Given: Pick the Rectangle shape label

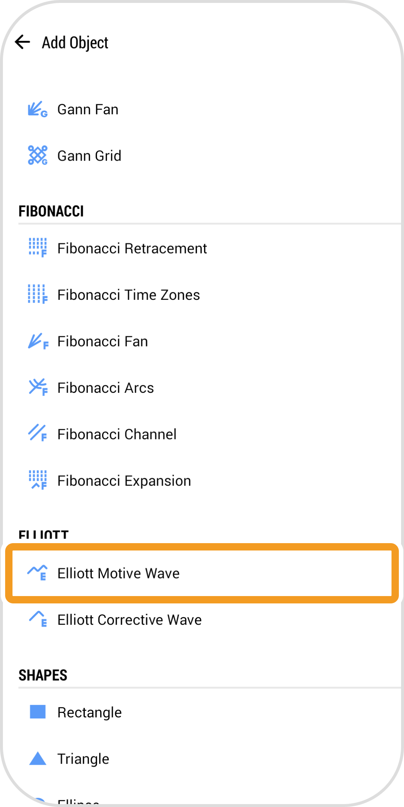Looking at the screenshot, I should coord(89,713).
